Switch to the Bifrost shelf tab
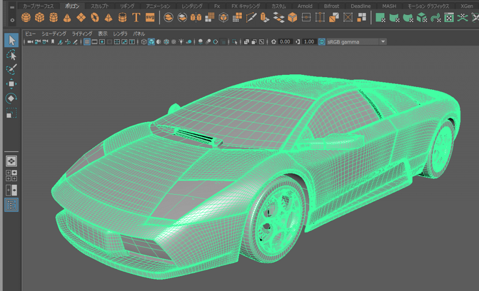Screen dimensions: 479x291 point(332,6)
